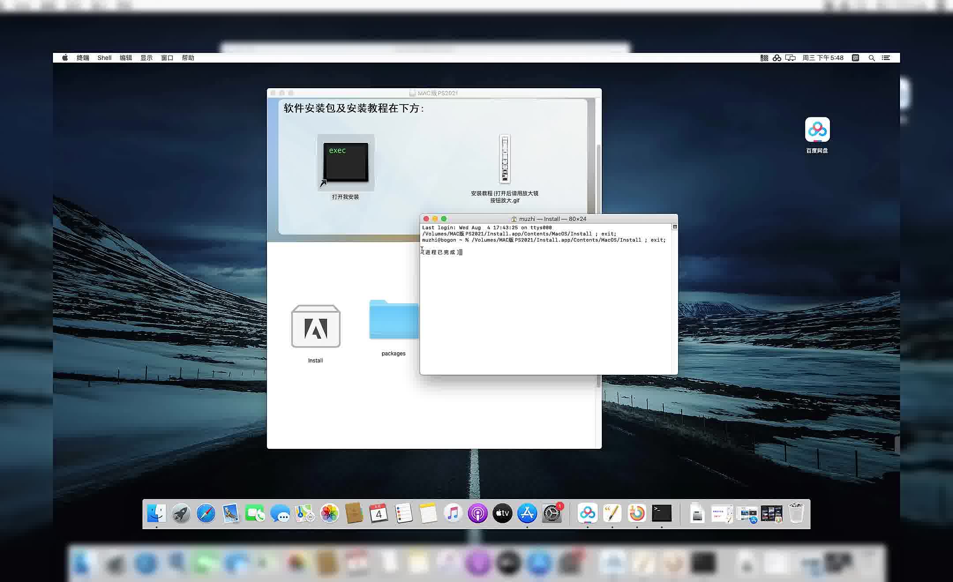Click the Terminal window title bar

pos(548,219)
